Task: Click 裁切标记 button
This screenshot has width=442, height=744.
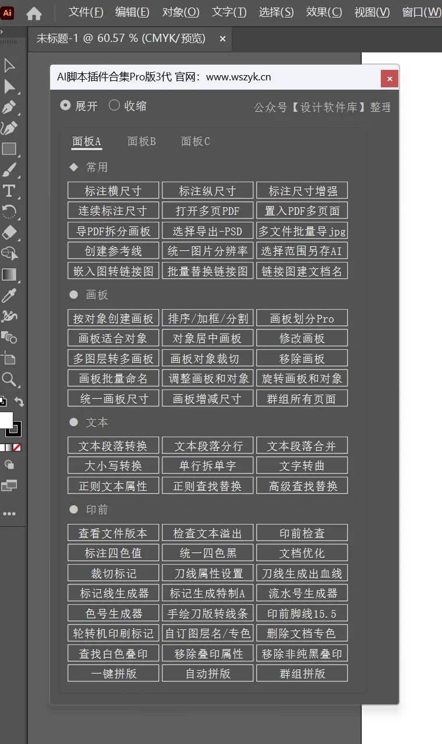Action: coord(114,573)
